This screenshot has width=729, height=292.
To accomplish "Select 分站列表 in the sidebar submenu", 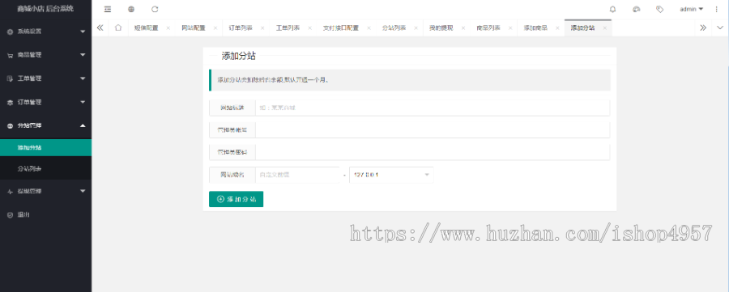I will coord(45,168).
